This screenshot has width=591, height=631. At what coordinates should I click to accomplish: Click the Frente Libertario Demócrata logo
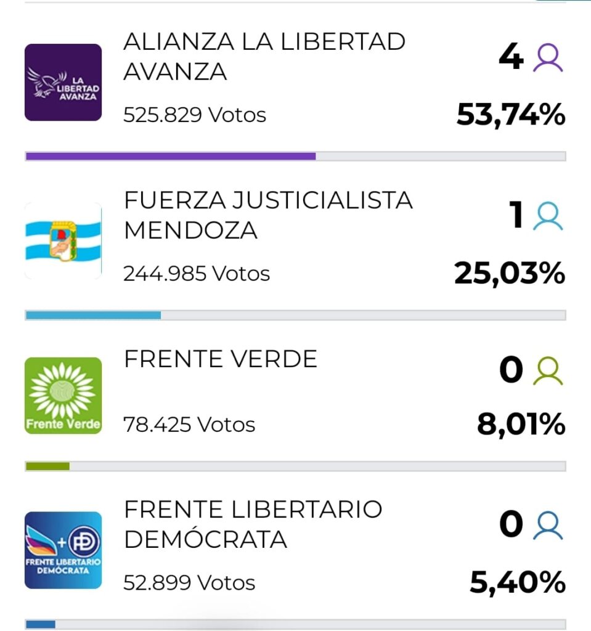click(x=63, y=550)
